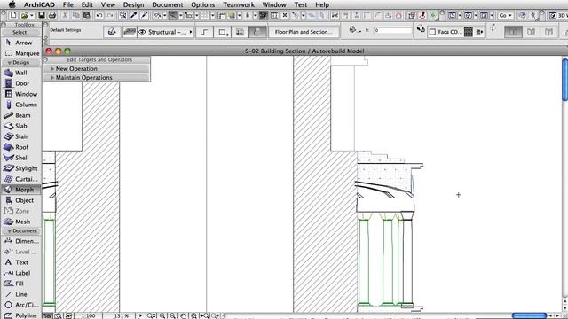Select the Text tool
The width and height of the screenshot is (568, 319).
tap(20, 262)
